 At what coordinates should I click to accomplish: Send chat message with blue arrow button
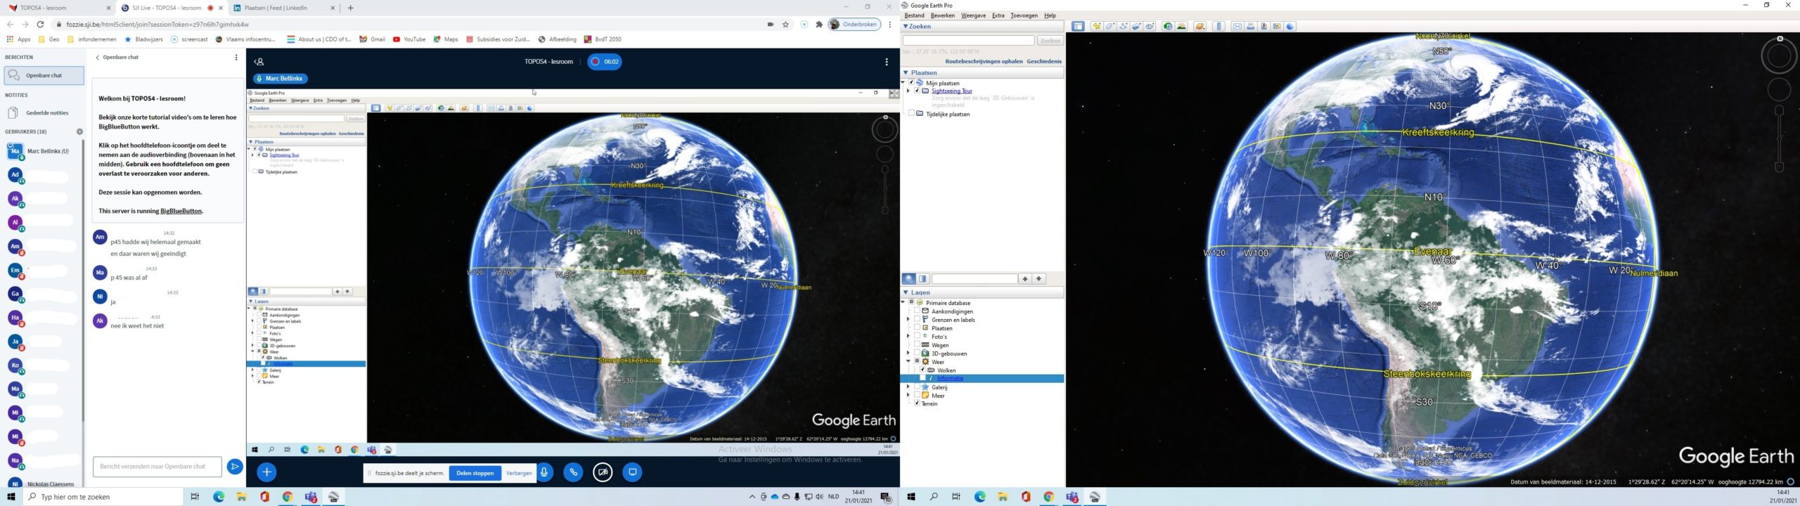click(x=235, y=466)
